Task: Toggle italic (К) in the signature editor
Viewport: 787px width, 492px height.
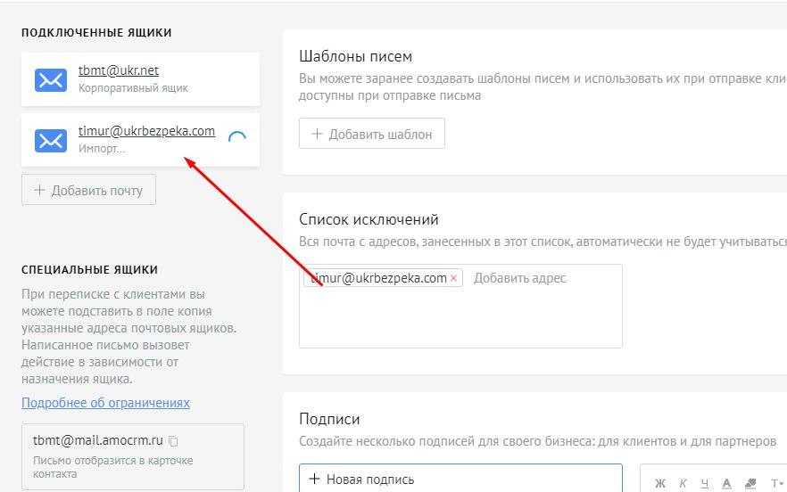Action: pyautogui.click(x=683, y=483)
